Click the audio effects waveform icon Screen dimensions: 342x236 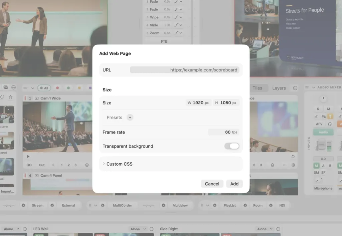click(324, 116)
